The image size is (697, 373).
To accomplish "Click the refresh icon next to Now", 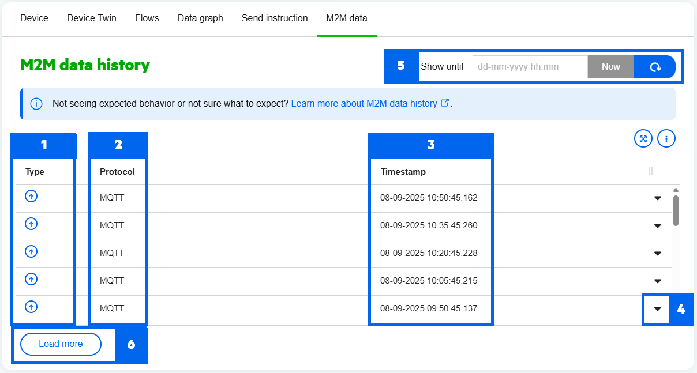I will click(655, 67).
